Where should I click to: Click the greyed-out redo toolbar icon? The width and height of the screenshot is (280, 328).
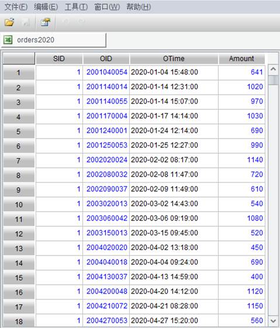tap(81, 21)
